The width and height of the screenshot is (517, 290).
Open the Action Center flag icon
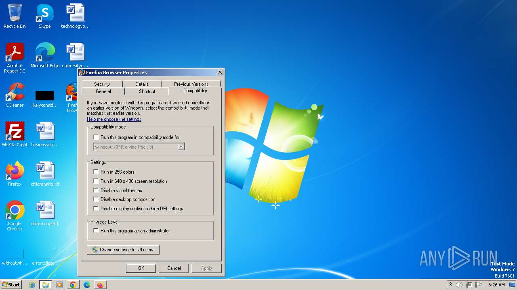479,285
